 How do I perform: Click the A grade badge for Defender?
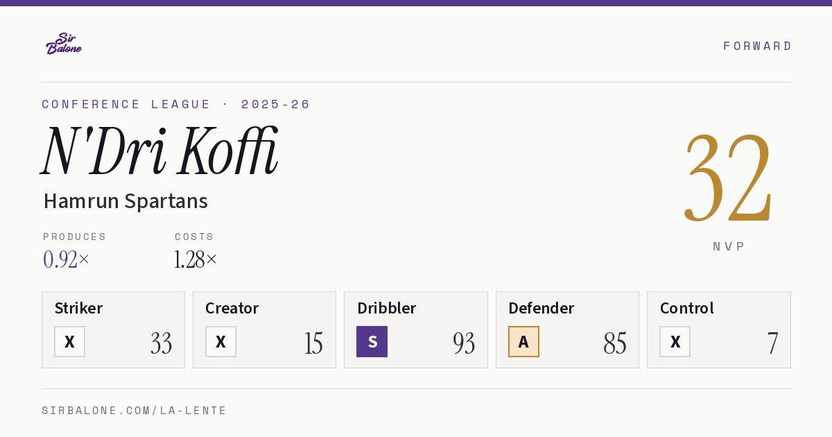523,342
